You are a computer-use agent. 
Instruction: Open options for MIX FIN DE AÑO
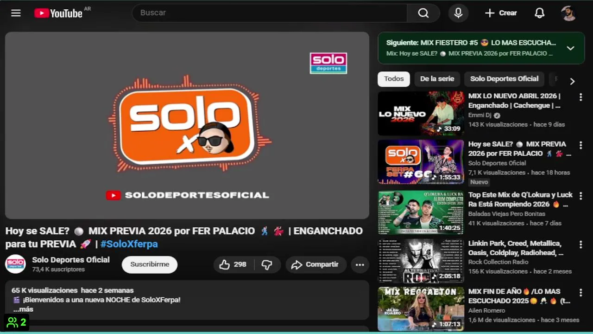(x=580, y=292)
